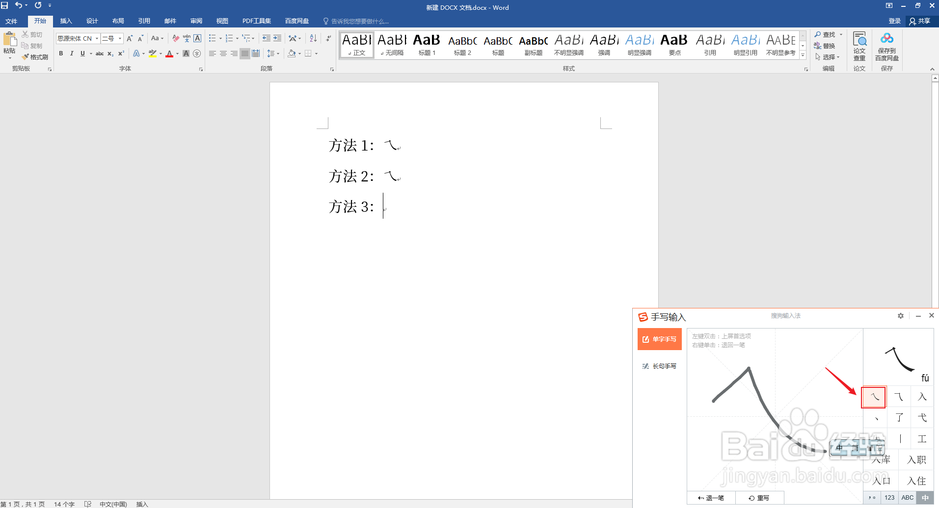This screenshot has height=508, width=939.
Task: Toggle character shading (gray A)
Action: [x=186, y=53]
